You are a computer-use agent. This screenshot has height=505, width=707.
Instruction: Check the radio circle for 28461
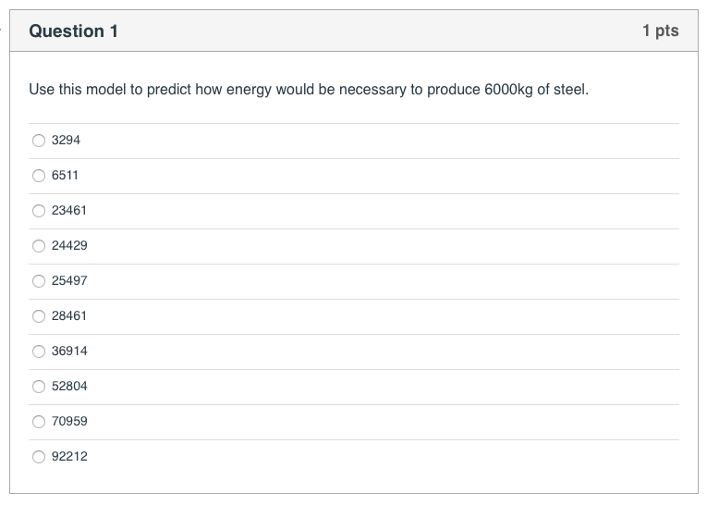click(39, 316)
